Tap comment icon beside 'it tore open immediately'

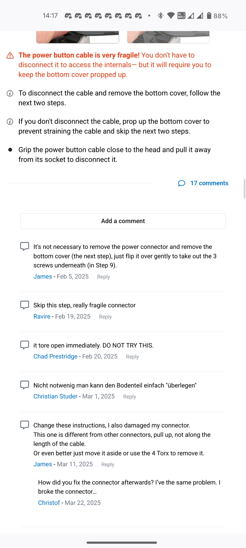pos(25,345)
